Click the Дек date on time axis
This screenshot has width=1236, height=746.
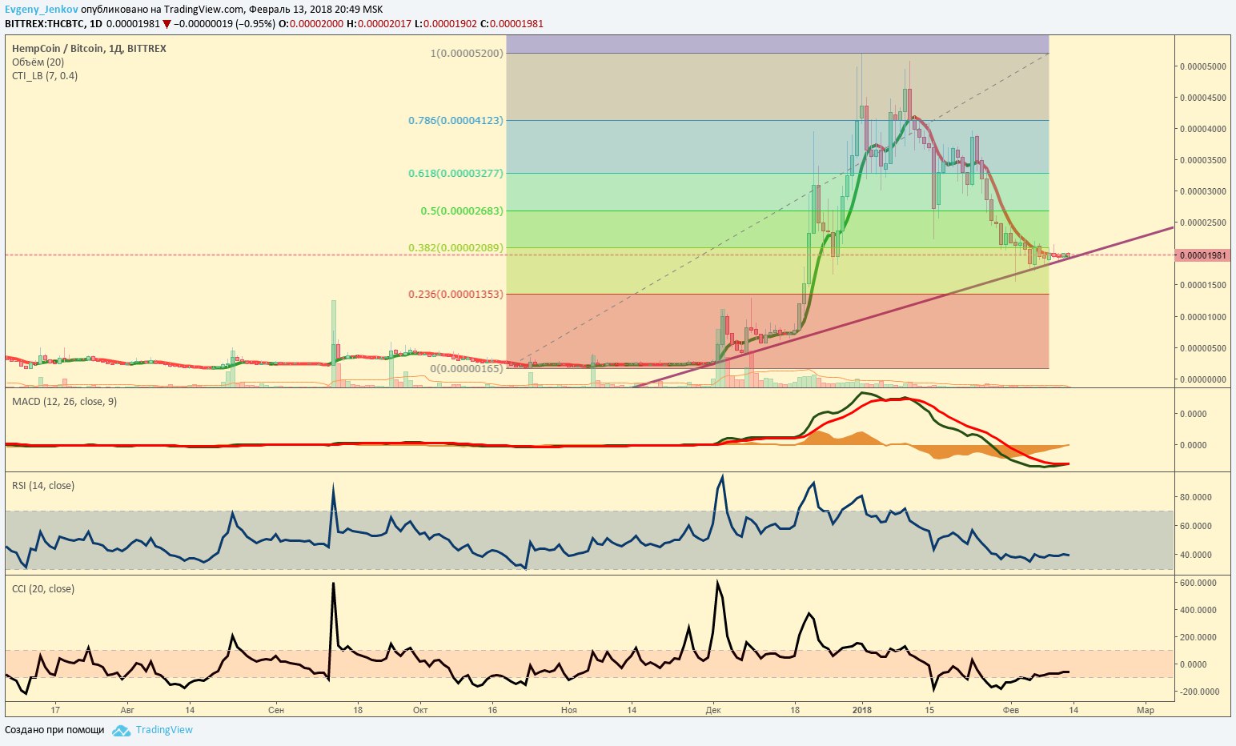(x=713, y=710)
